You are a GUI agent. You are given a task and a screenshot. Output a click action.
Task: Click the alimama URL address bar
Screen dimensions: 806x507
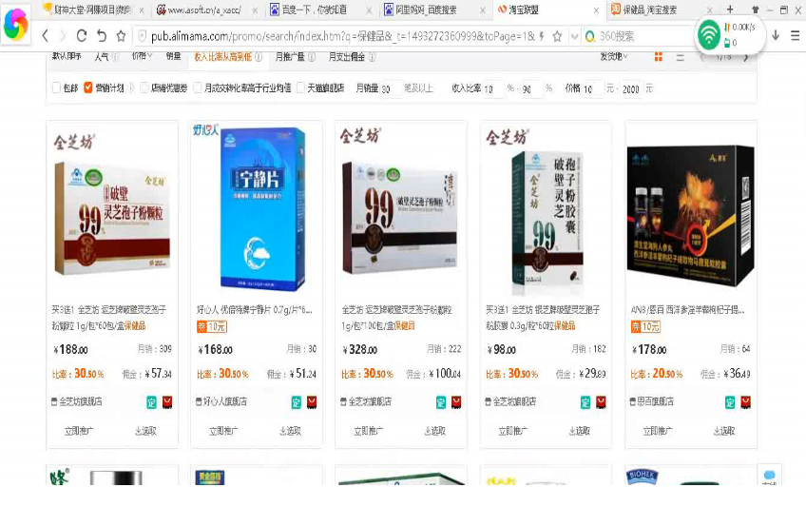pyautogui.click(x=343, y=36)
